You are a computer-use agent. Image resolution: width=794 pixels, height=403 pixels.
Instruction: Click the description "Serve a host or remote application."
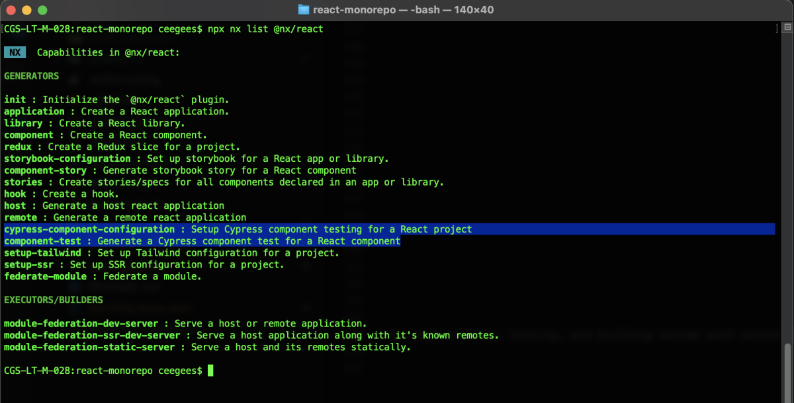point(271,324)
